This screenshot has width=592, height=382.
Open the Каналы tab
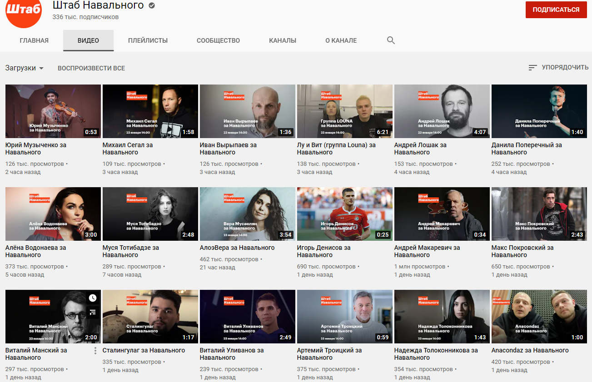click(x=283, y=40)
